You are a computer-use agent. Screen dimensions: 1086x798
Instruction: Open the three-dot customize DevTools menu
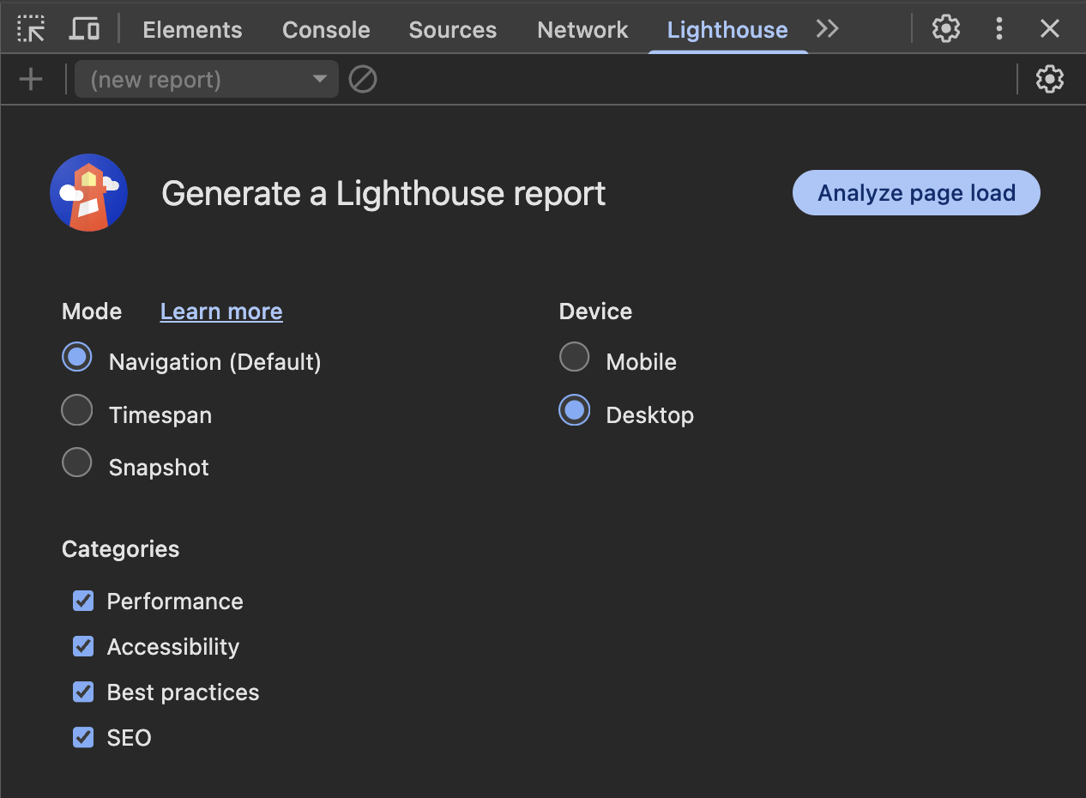click(x=999, y=29)
